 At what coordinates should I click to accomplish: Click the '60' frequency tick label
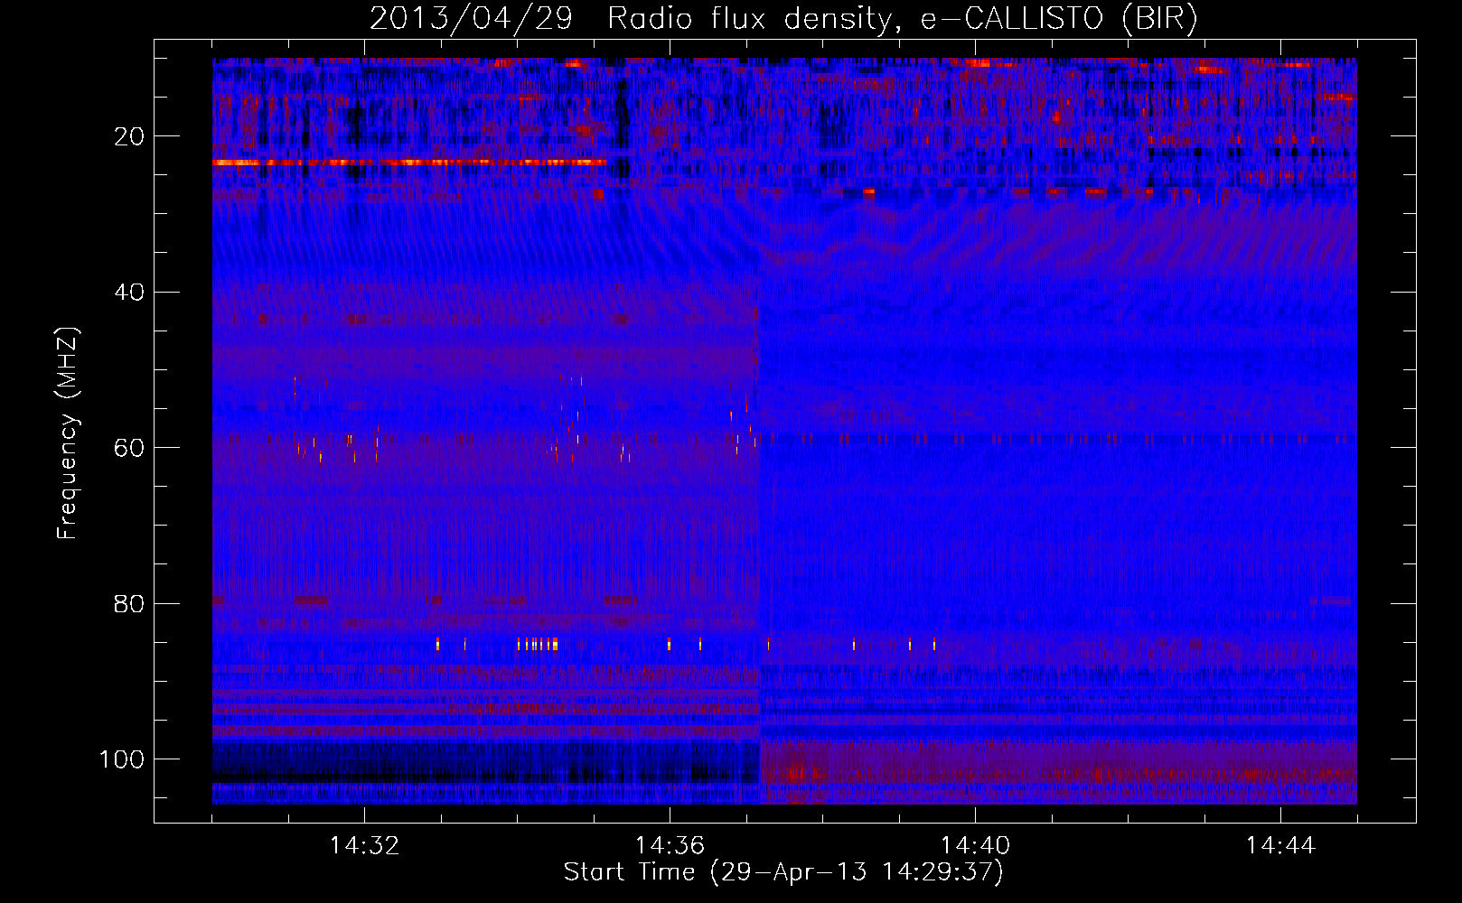point(130,448)
